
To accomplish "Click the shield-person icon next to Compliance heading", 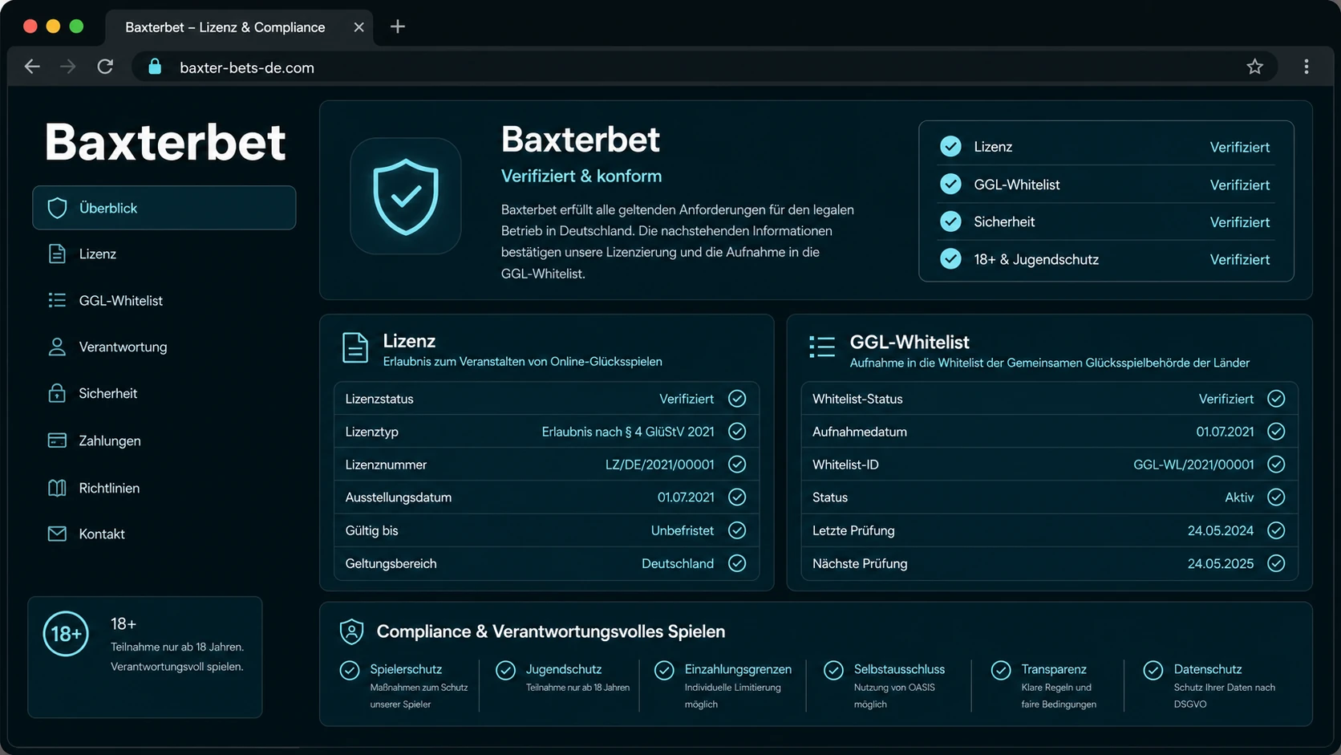I will [x=351, y=631].
